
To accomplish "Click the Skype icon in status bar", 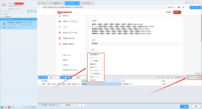I will point(2,107).
